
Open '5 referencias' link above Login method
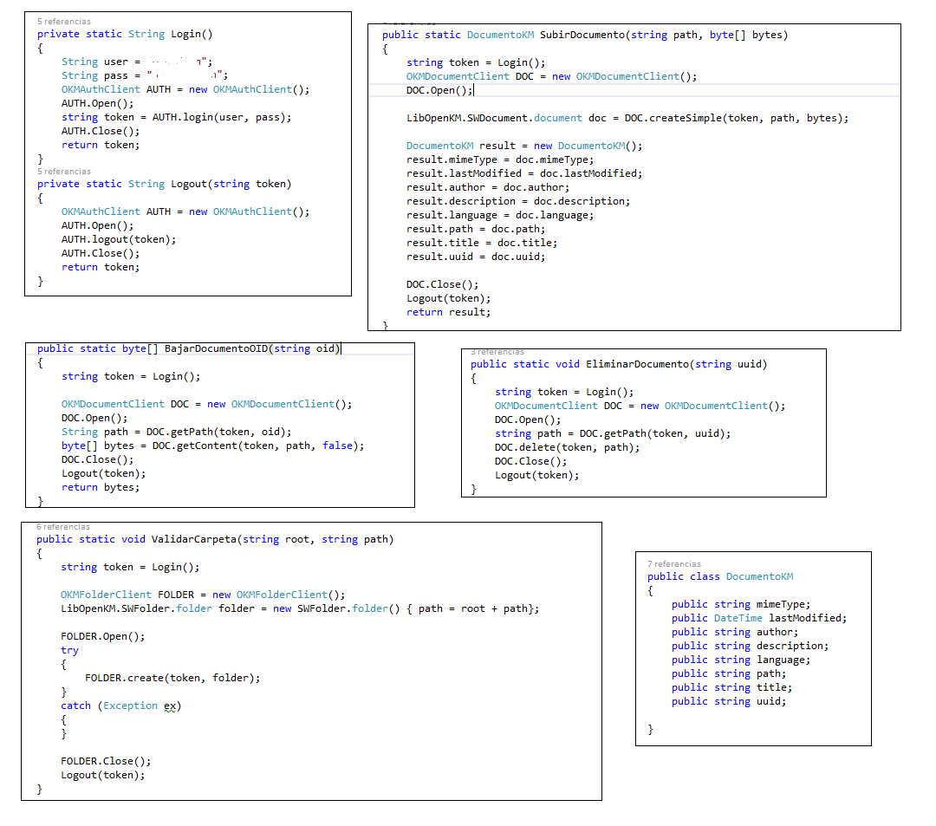pos(63,21)
